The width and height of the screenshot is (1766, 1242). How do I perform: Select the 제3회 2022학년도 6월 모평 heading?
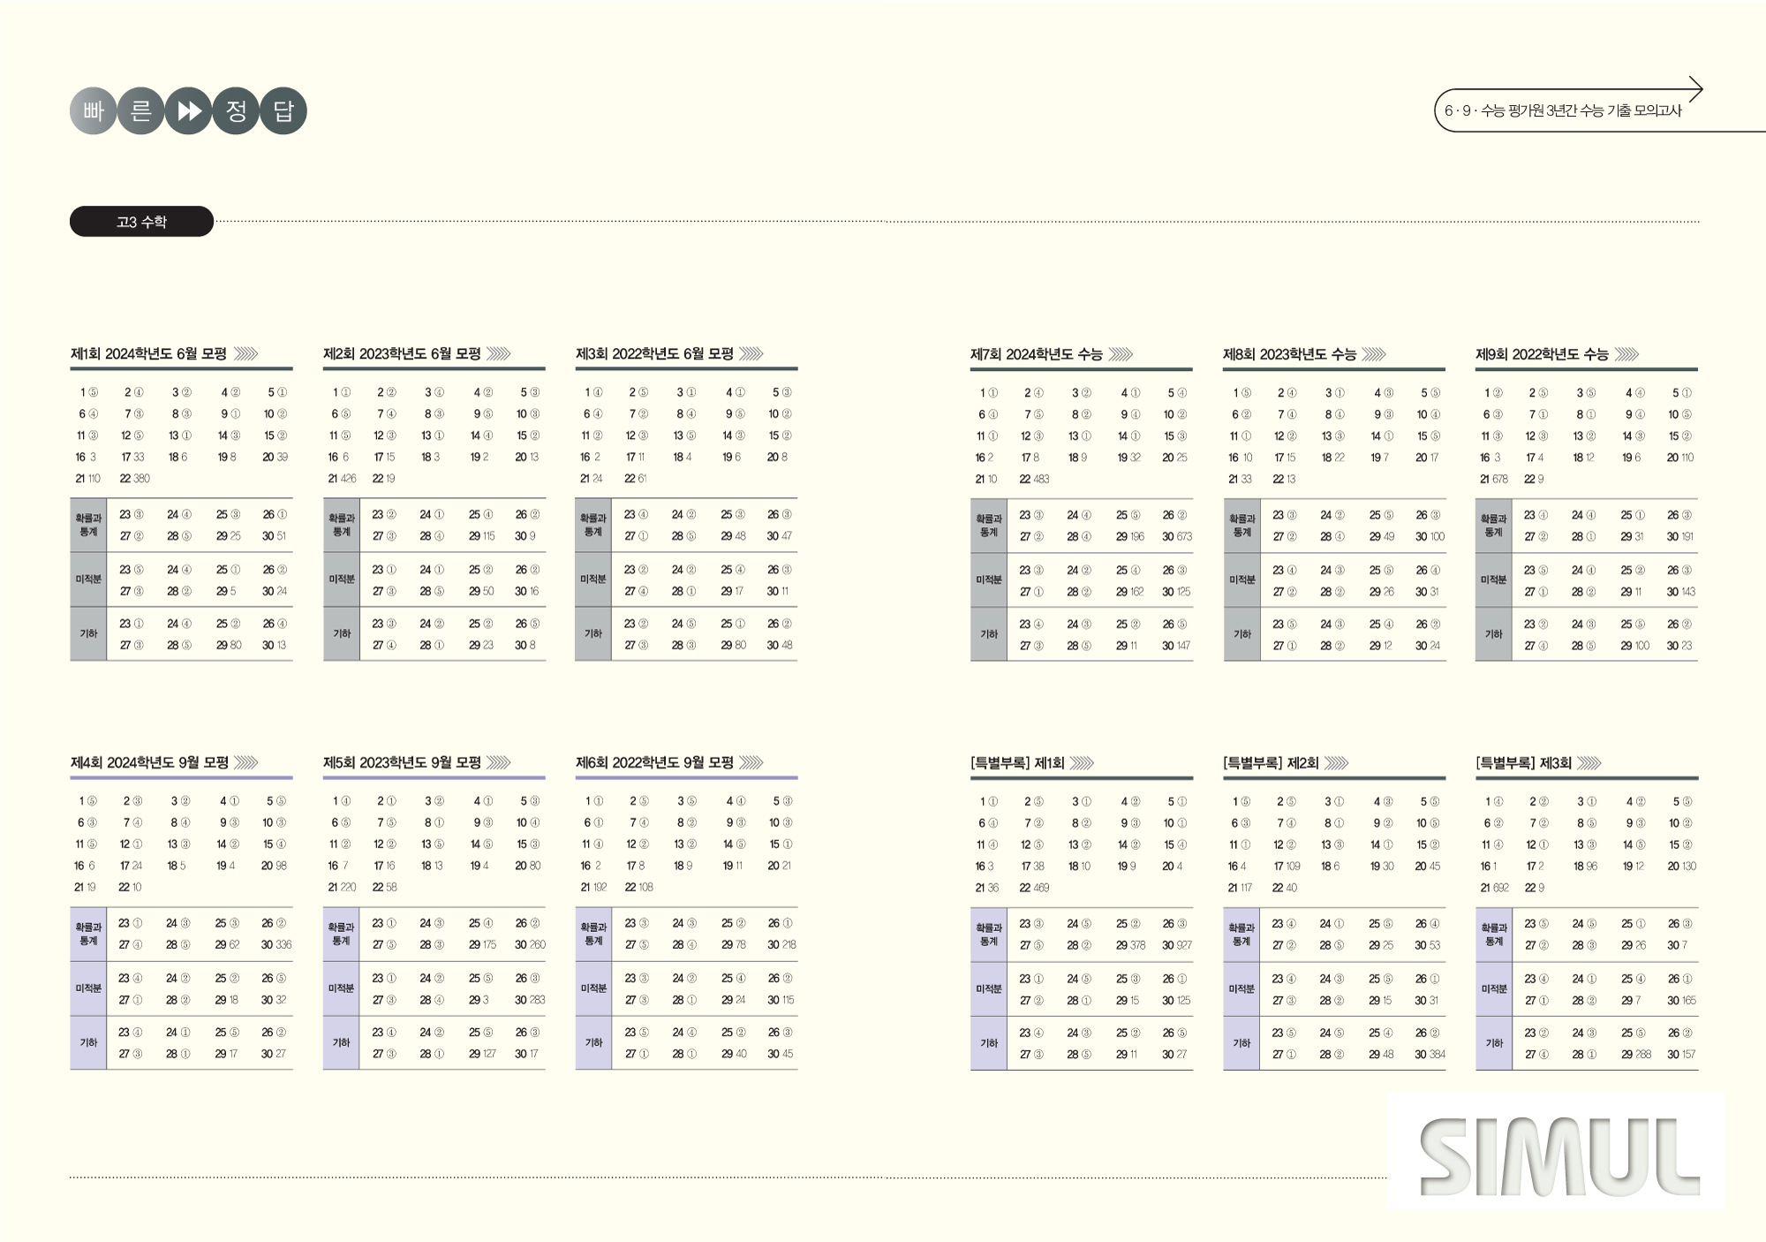654,354
